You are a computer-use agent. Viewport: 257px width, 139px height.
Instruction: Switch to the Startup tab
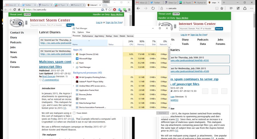[x=109, y=36]
